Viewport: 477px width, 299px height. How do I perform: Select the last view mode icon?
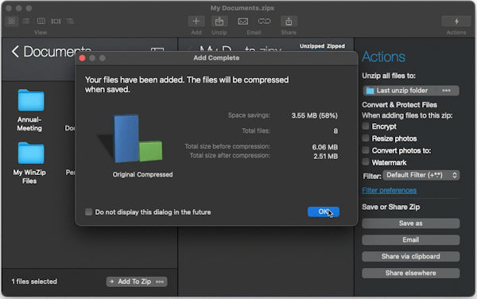click(70, 21)
